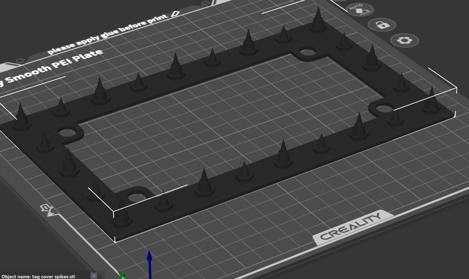The height and width of the screenshot is (279, 469).
Task: Toggle the plate lock icon
Action: (382, 25)
